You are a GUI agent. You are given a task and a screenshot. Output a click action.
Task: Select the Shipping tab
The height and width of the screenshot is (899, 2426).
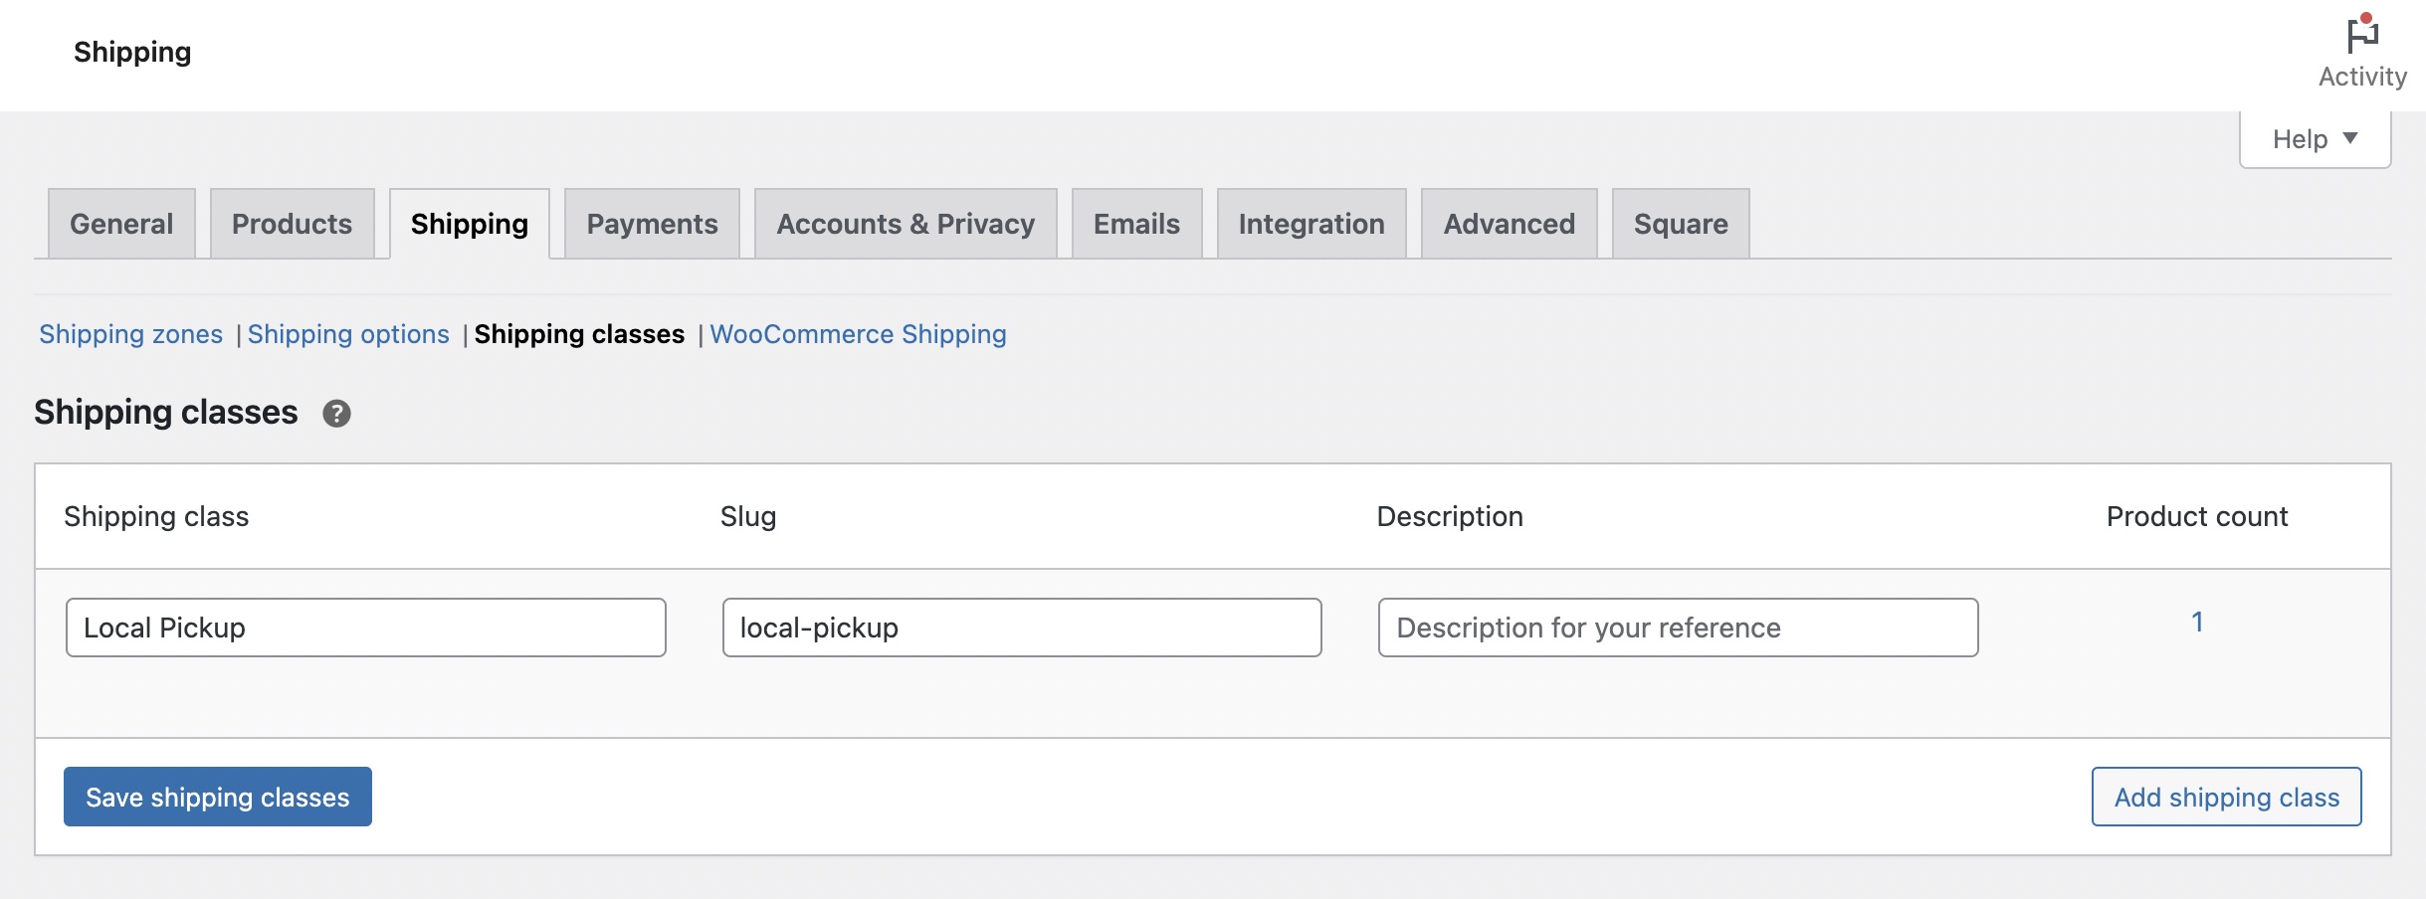pos(470,224)
